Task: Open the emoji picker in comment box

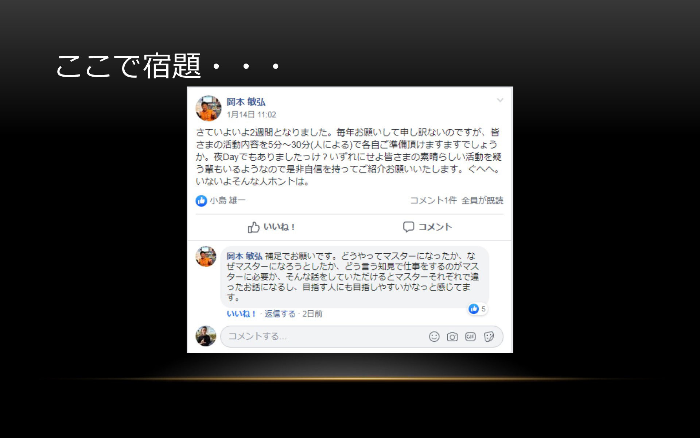Action: 434,337
